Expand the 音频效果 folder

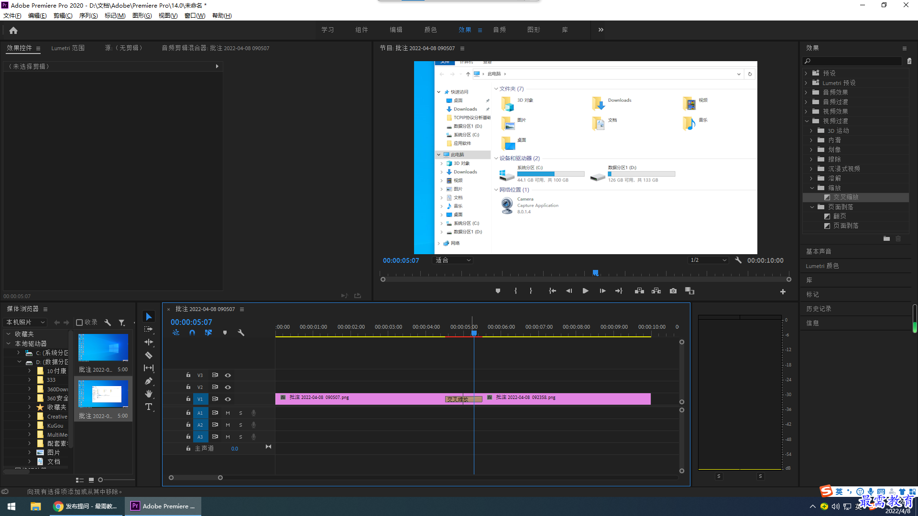pyautogui.click(x=806, y=92)
